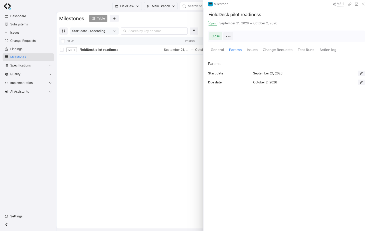Select the Params tab

coord(235,50)
